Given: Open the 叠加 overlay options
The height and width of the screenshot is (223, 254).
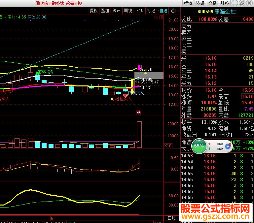Looking at the screenshot, I should (105, 11).
